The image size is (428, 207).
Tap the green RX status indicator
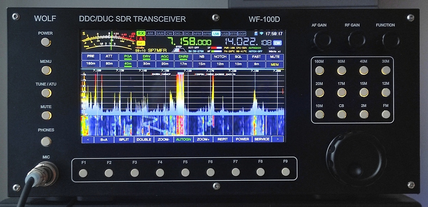pos(141,33)
